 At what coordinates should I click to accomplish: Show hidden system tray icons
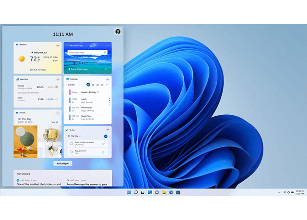pos(280,192)
